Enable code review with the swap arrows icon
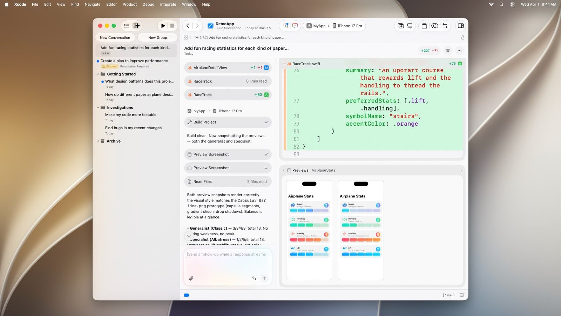Screen dimensions: 561x316 point(445,26)
